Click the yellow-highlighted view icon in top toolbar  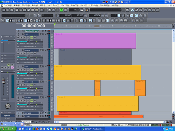point(36,10)
